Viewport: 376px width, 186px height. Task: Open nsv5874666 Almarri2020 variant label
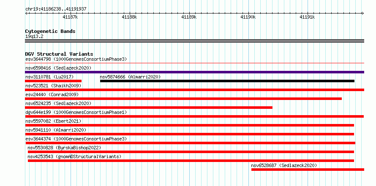click(130, 77)
